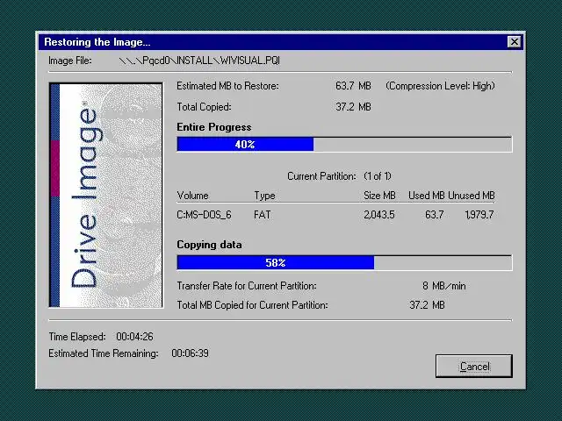The width and height of the screenshot is (562, 421).
Task: Close the Restoring the Image dialog
Action: 515,42
